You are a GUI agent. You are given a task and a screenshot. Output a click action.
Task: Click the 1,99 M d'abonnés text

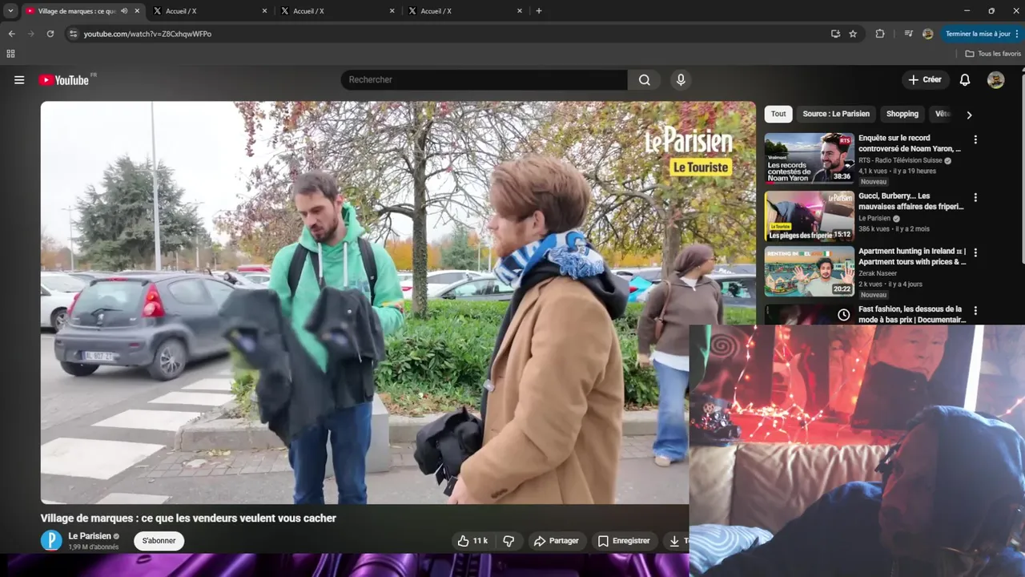click(x=94, y=547)
